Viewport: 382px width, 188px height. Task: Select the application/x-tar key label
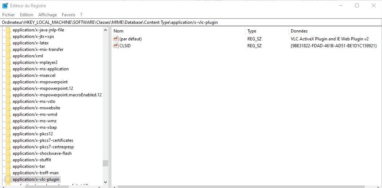[29, 166]
